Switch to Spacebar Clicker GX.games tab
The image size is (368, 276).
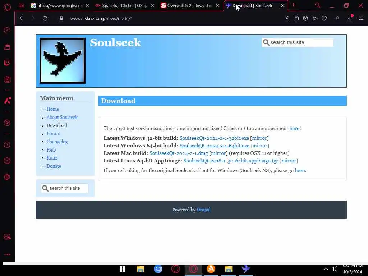(x=124, y=6)
